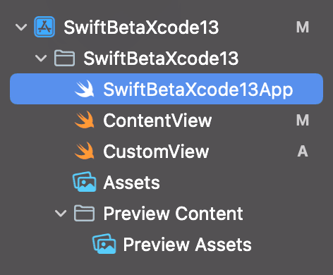Click the orange Swift icon beside CustomView
Screen dimensions: 333x275
coord(85,151)
